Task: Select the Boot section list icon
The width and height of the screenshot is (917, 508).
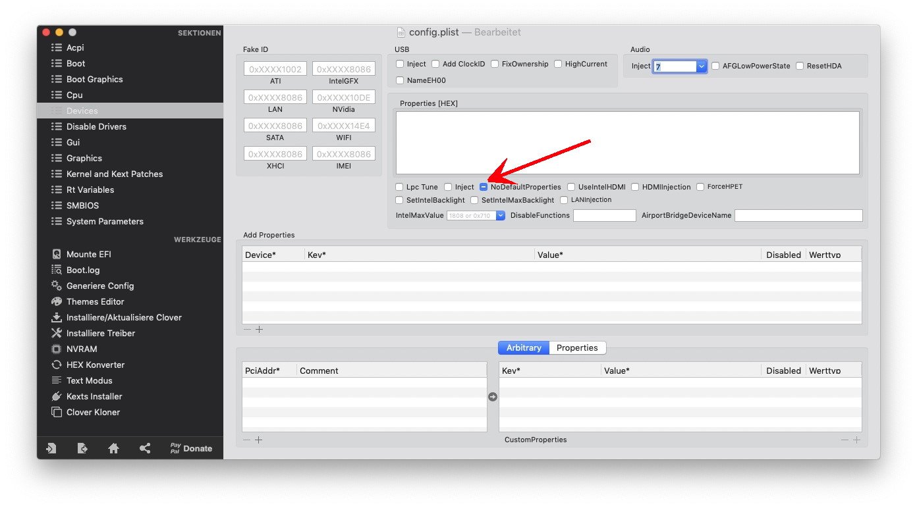Action: click(x=57, y=63)
